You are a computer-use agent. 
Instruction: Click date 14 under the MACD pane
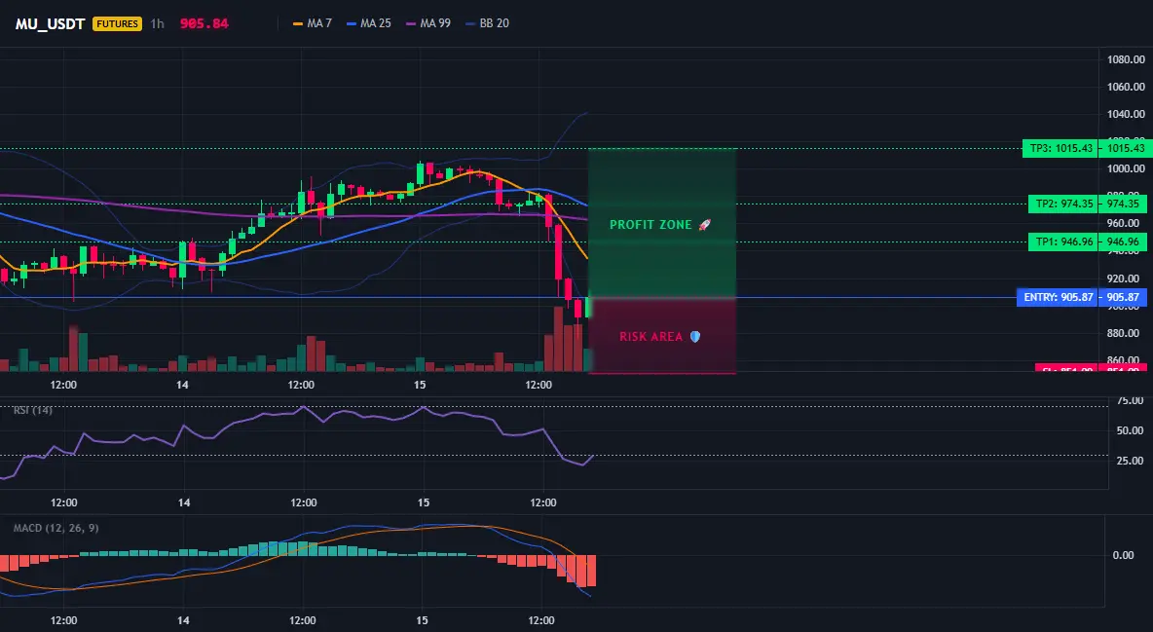183,620
